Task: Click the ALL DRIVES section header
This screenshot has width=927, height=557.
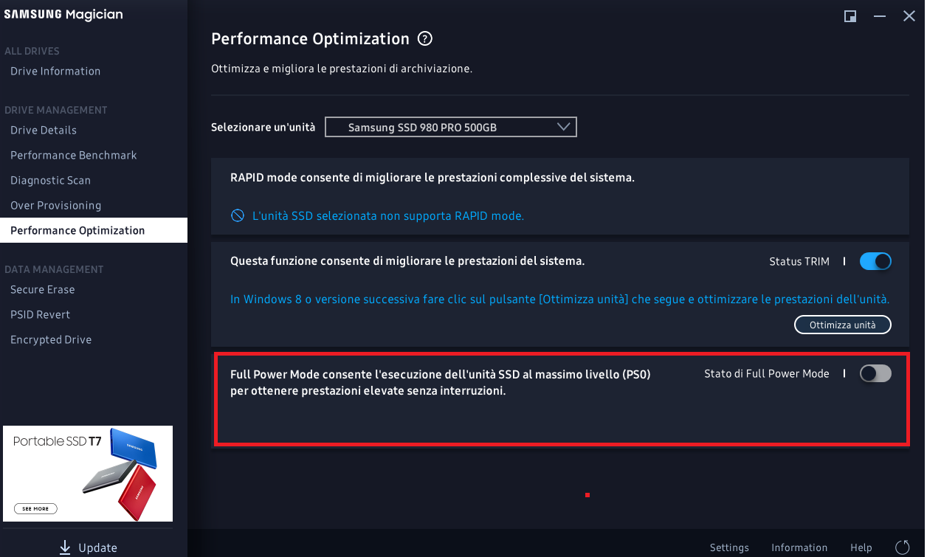Action: tap(32, 51)
